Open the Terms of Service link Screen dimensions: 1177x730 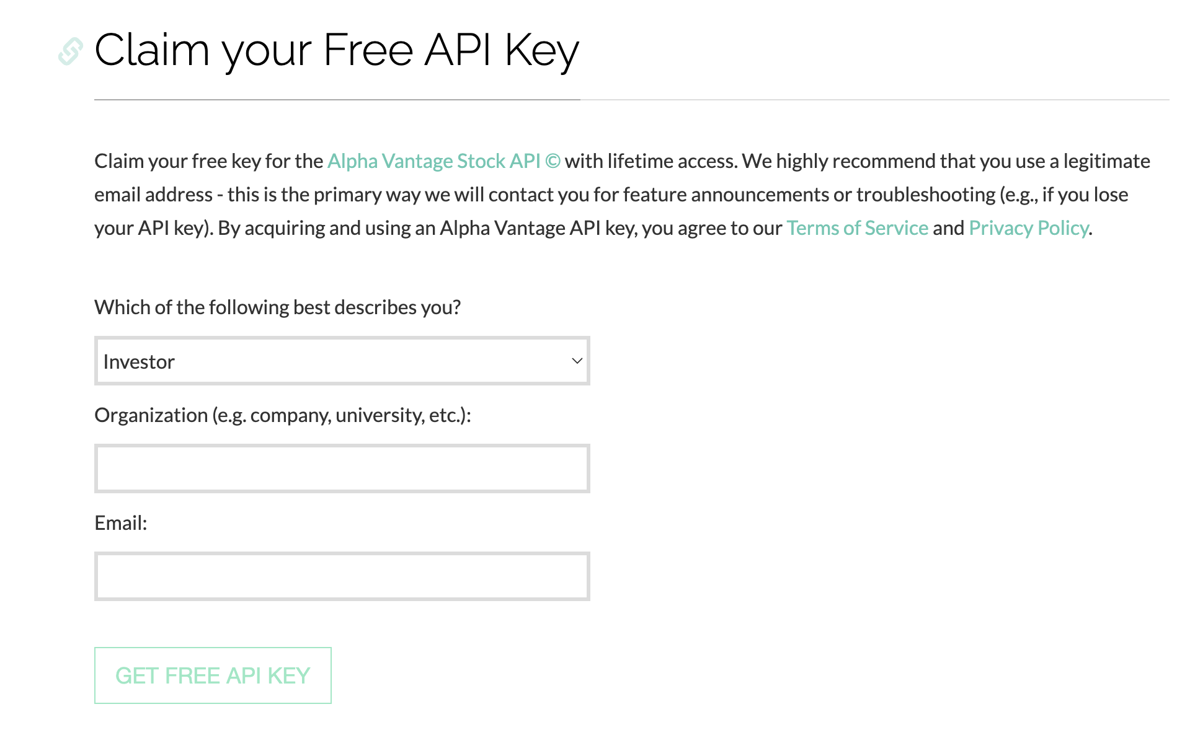tap(858, 228)
